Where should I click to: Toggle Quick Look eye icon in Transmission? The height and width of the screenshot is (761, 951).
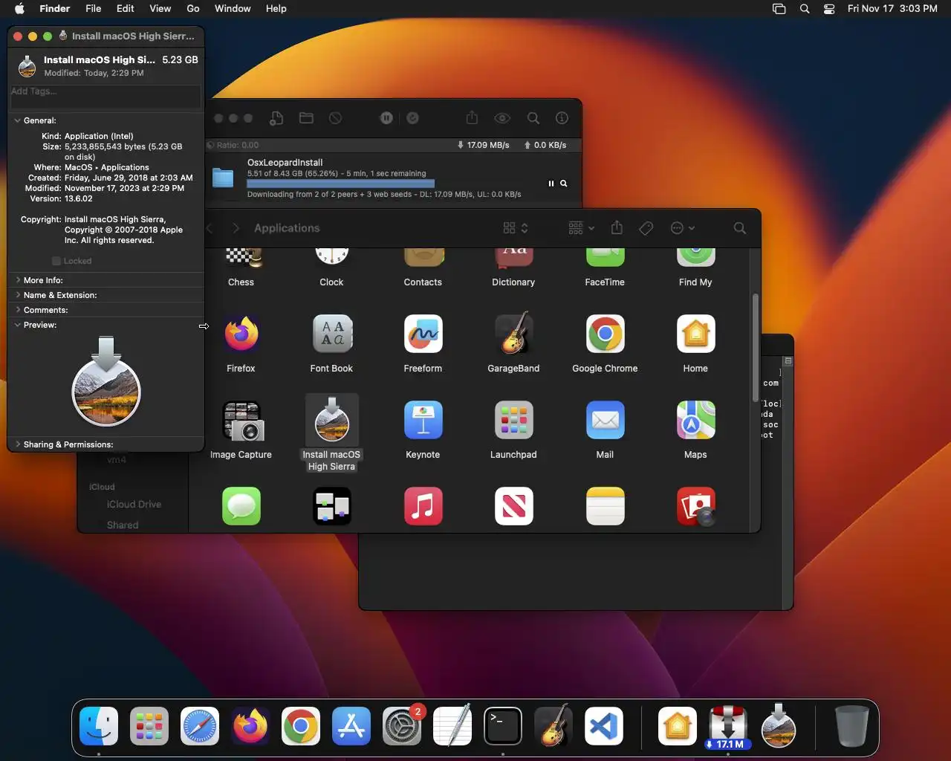pos(503,118)
